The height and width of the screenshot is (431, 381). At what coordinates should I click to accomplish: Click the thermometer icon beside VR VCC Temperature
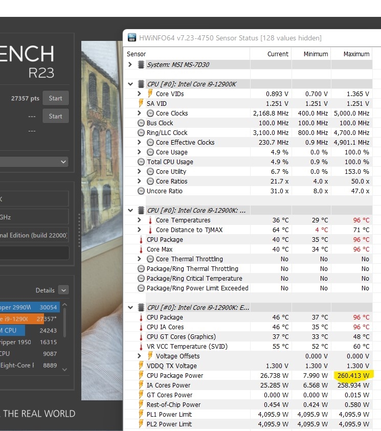(x=141, y=346)
